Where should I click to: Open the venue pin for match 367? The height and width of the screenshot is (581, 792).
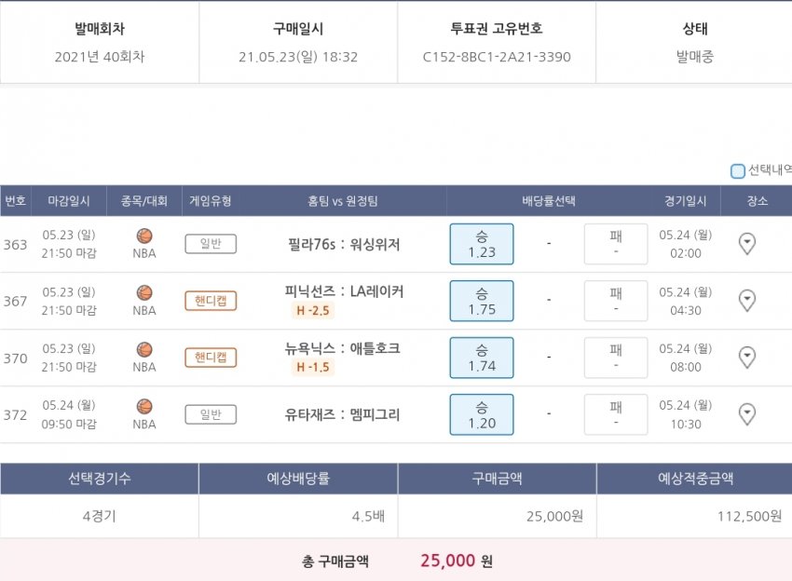(x=746, y=301)
